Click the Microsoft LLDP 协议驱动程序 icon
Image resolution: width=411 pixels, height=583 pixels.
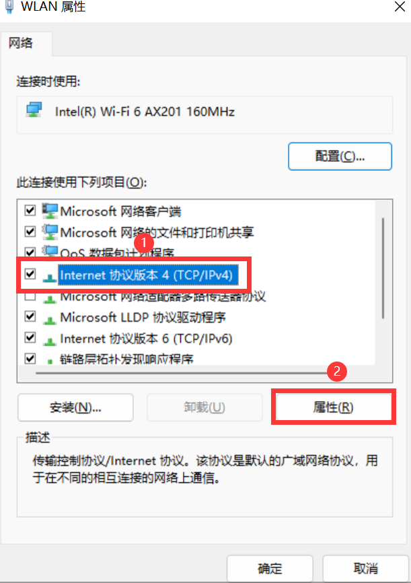coord(50,319)
